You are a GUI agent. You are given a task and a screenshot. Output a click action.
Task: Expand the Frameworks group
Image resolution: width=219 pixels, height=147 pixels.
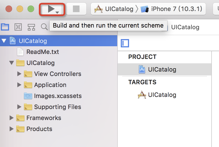(x=12, y=118)
